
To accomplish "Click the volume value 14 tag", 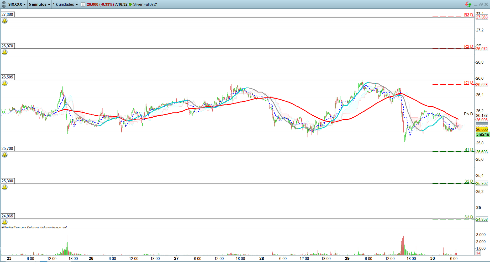I will [x=478, y=253].
